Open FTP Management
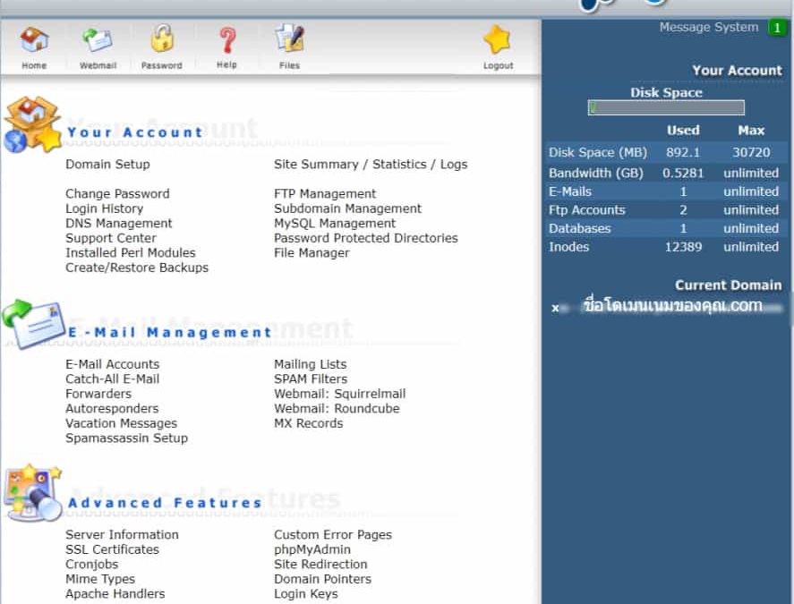 click(325, 193)
